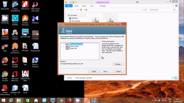Open the Windows Start button
This screenshot has height=103, width=184.
(3, 100)
